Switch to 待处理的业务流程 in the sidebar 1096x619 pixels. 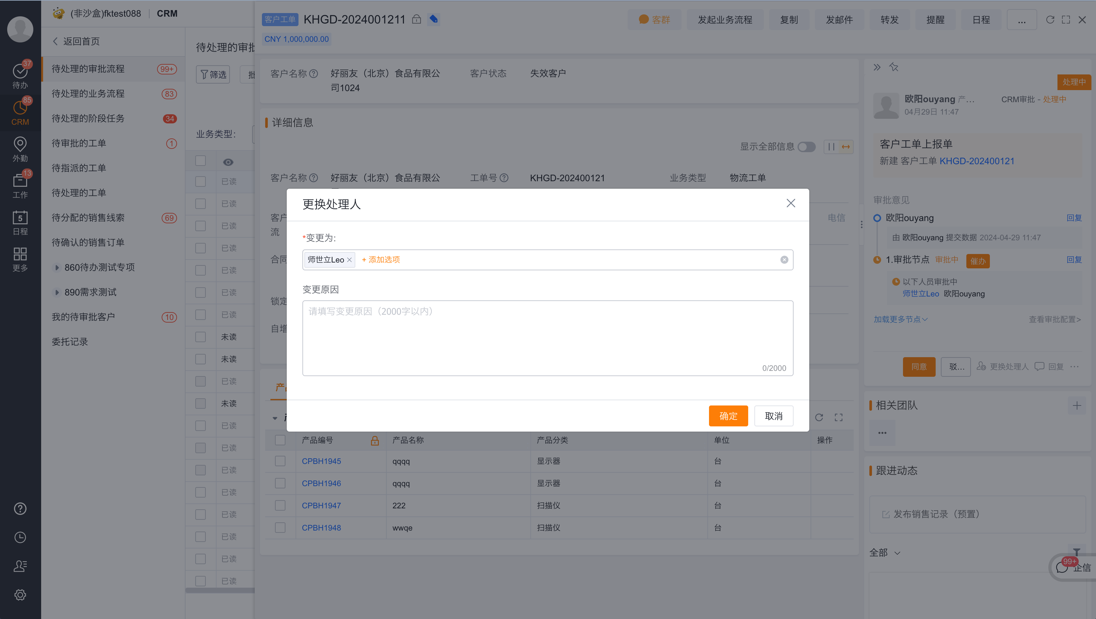click(88, 94)
